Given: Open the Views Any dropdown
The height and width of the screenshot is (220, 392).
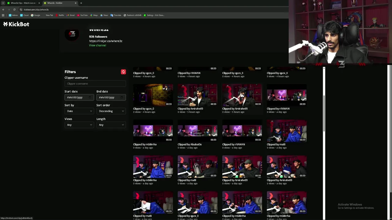Looking at the screenshot, I should (x=79, y=125).
